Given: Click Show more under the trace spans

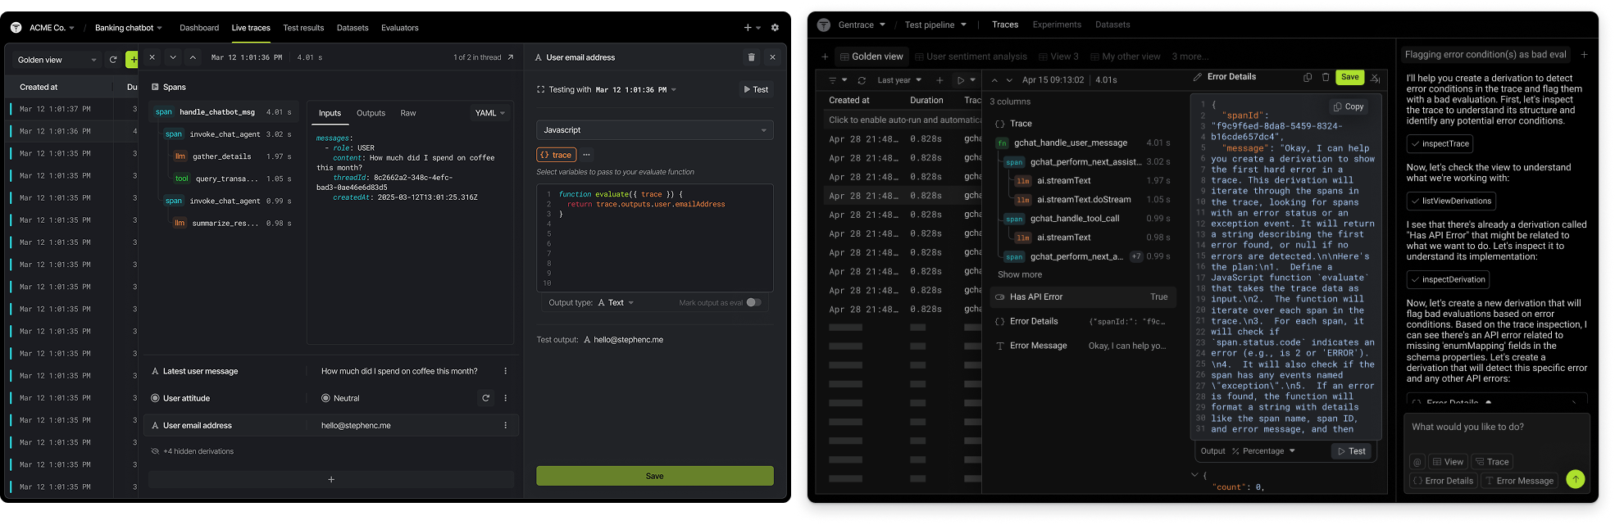Looking at the screenshot, I should click(1020, 275).
